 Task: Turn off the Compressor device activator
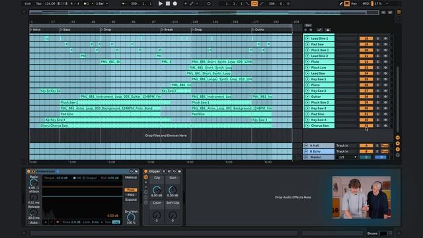pos(28,171)
